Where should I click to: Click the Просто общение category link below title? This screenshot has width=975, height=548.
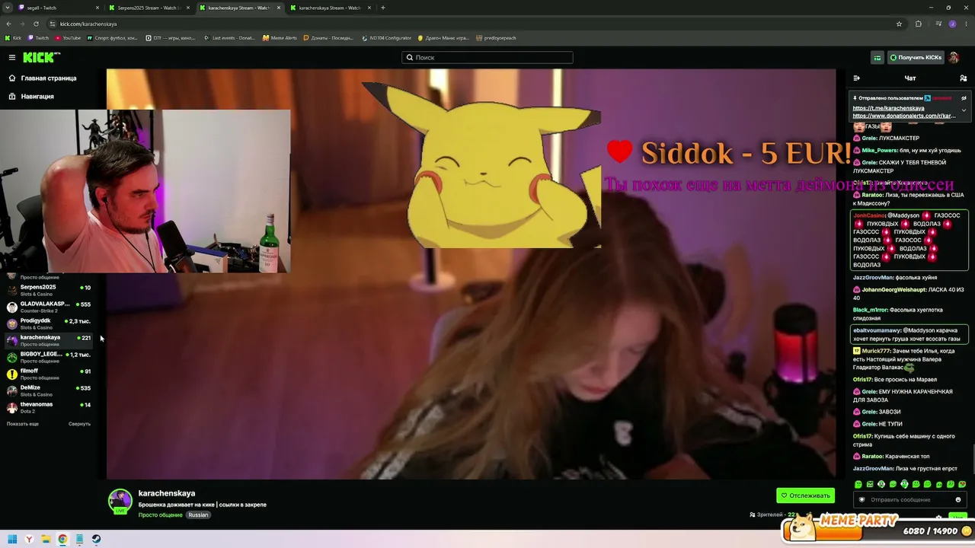click(160, 515)
